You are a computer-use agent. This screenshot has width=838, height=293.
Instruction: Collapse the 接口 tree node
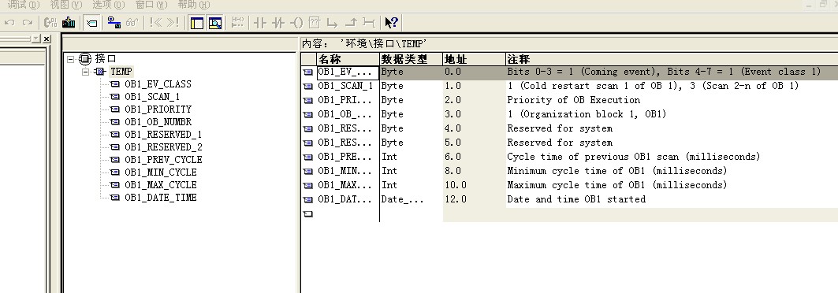click(71, 59)
